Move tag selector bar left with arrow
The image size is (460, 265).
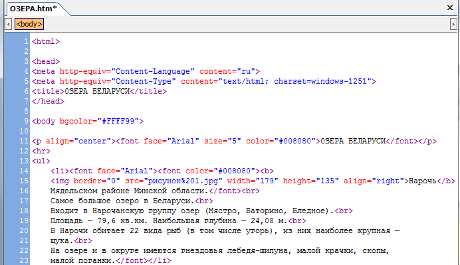tap(9, 24)
